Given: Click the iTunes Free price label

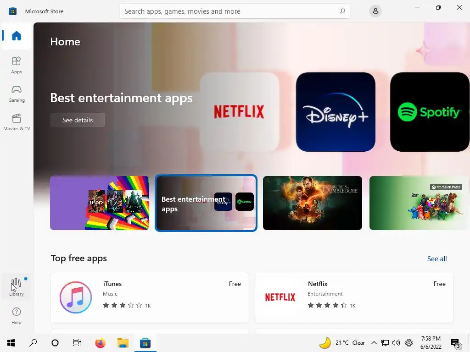Looking at the screenshot, I should click(235, 284).
